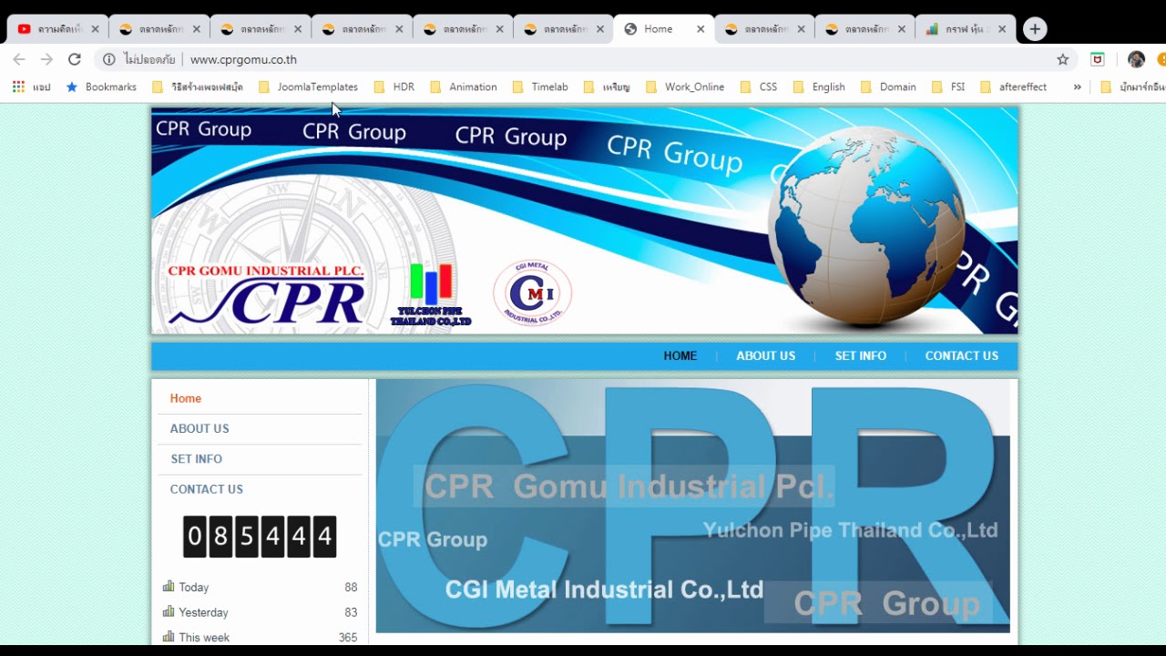Viewport: 1166px width, 656px height.
Task: Open SET INFO in the left sidebar menu
Action: [x=197, y=459]
